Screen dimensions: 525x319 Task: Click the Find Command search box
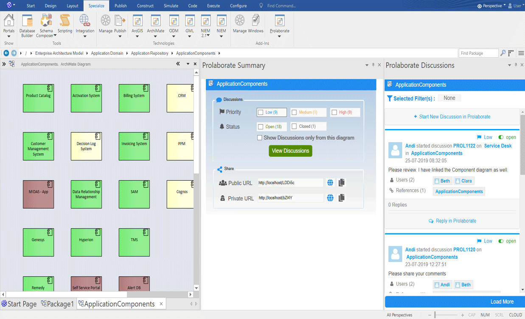[x=282, y=6]
